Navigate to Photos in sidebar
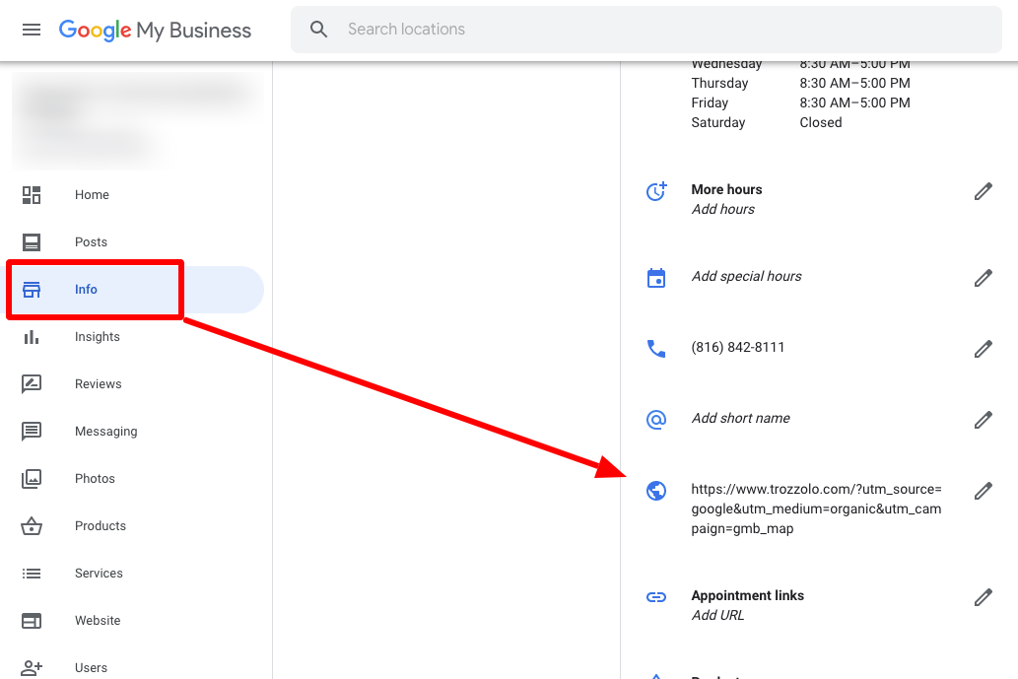The width and height of the screenshot is (1018, 679). pyautogui.click(x=95, y=479)
